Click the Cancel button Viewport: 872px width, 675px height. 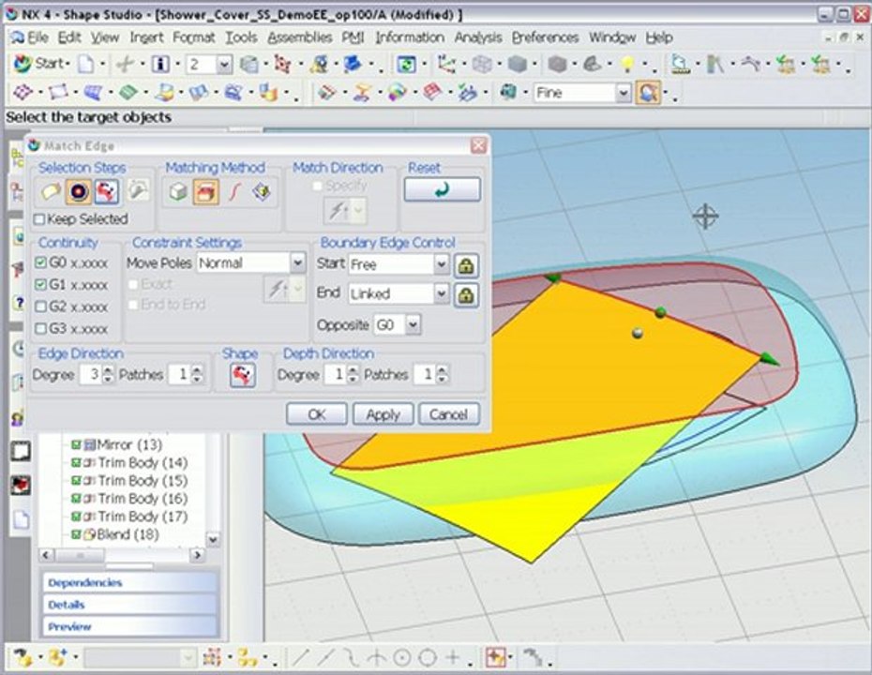click(x=448, y=414)
